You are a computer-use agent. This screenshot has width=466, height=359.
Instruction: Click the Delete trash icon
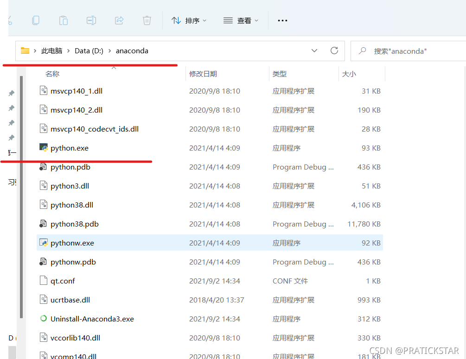click(x=147, y=20)
